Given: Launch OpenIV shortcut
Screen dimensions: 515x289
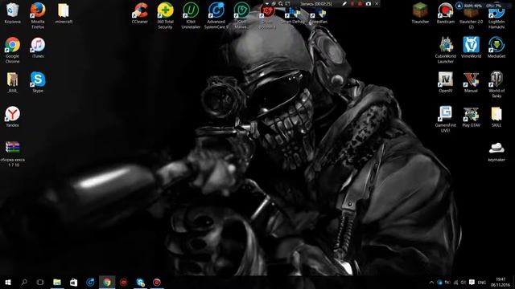Looking at the screenshot, I should (x=445, y=82).
